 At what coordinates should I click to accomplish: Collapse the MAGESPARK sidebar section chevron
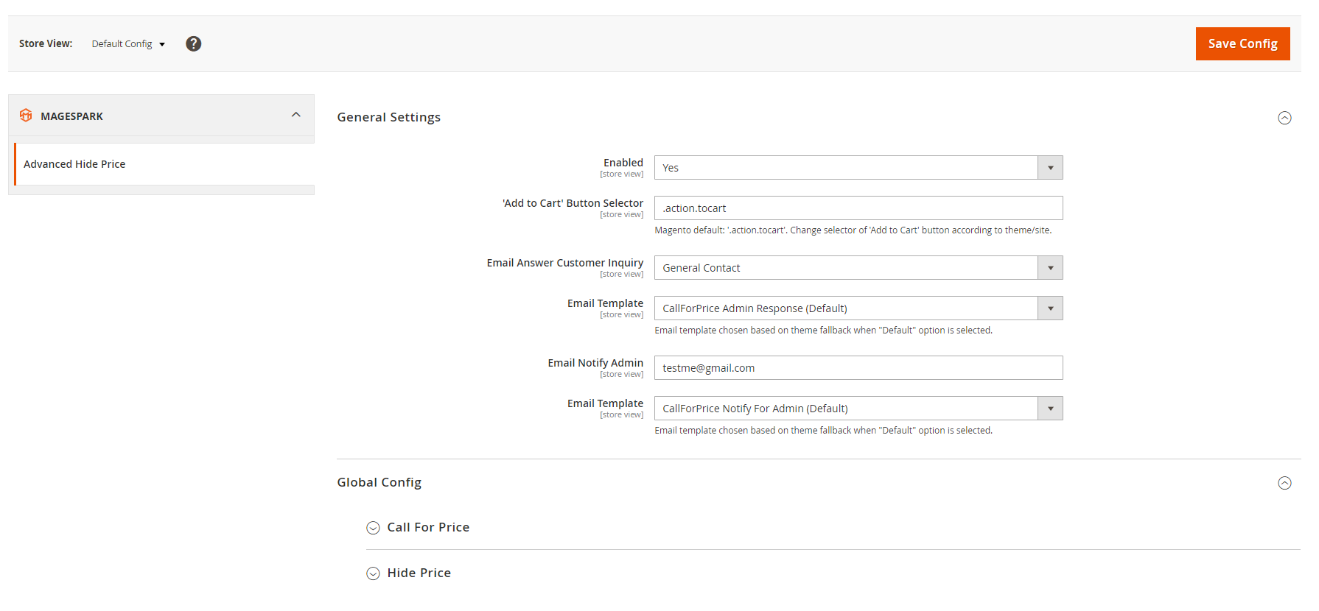pos(296,115)
